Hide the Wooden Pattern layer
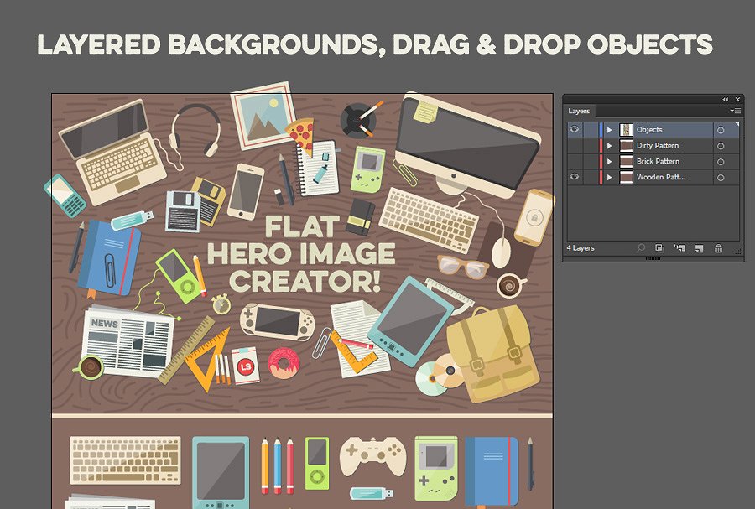The image size is (755, 509). pyautogui.click(x=575, y=178)
